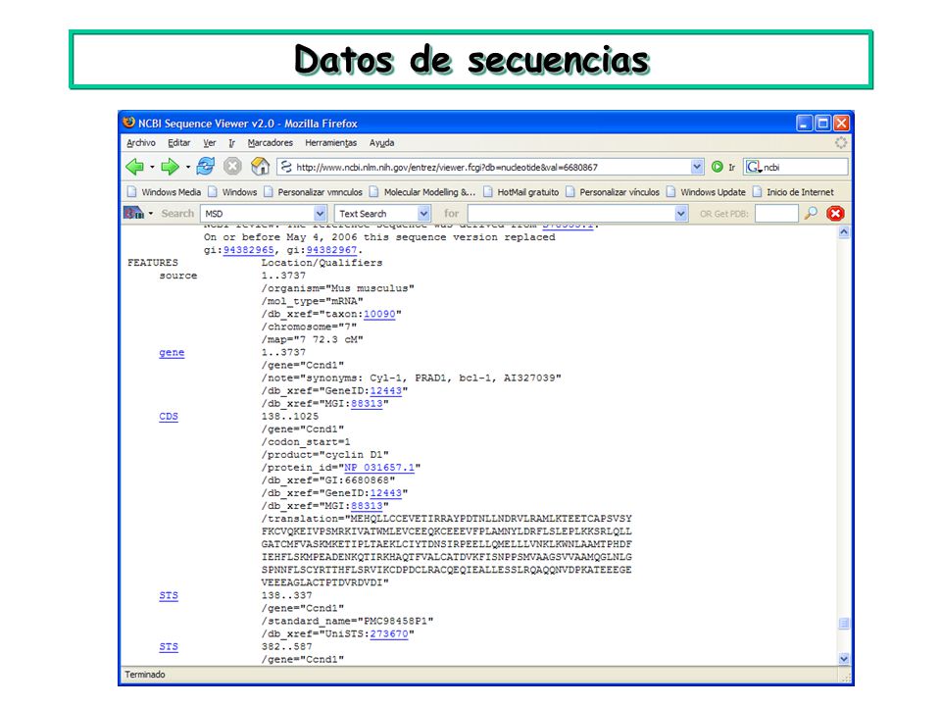Open the HotMail gratuito bookmark

click(520, 192)
